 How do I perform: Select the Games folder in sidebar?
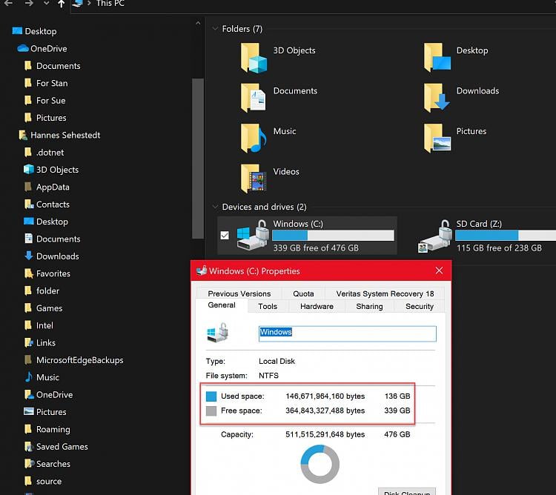[x=49, y=308]
